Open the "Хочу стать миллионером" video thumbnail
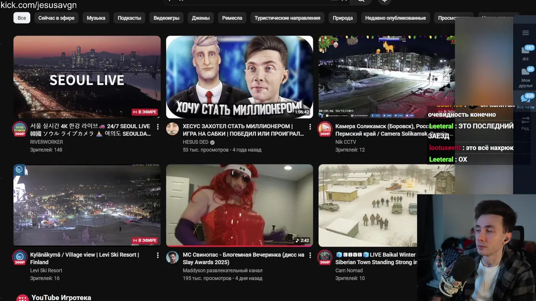This screenshot has height=301, width=536. coord(240,77)
